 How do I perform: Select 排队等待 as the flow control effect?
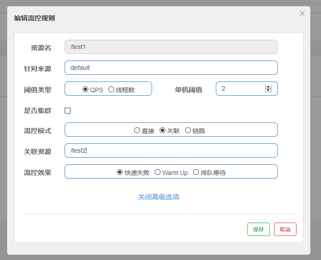tap(196, 172)
